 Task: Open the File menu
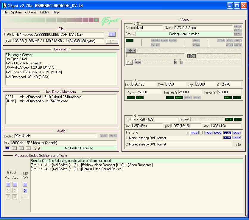[x=5, y=12]
